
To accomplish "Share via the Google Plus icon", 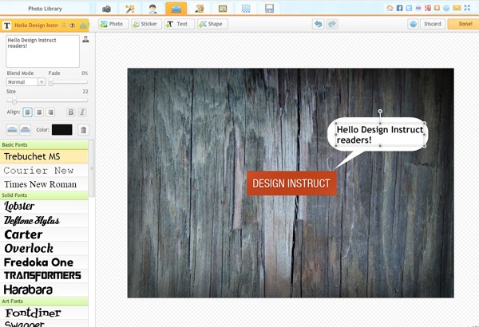I will coord(428,8).
